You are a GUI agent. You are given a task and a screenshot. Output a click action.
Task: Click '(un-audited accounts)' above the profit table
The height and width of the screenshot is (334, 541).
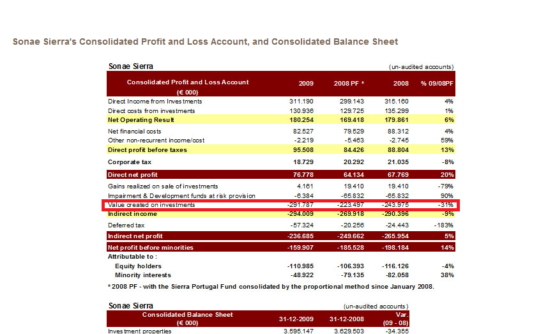click(x=421, y=67)
